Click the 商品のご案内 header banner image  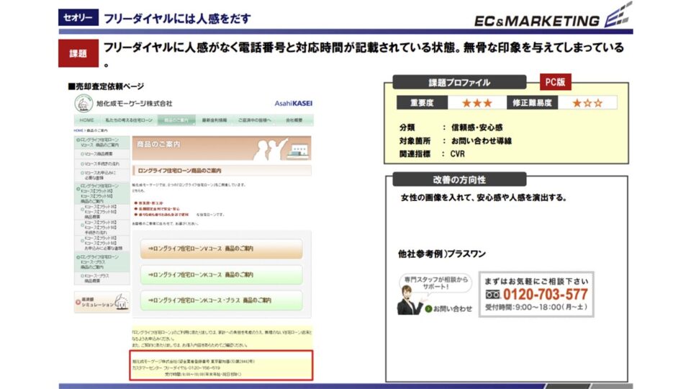222,148
